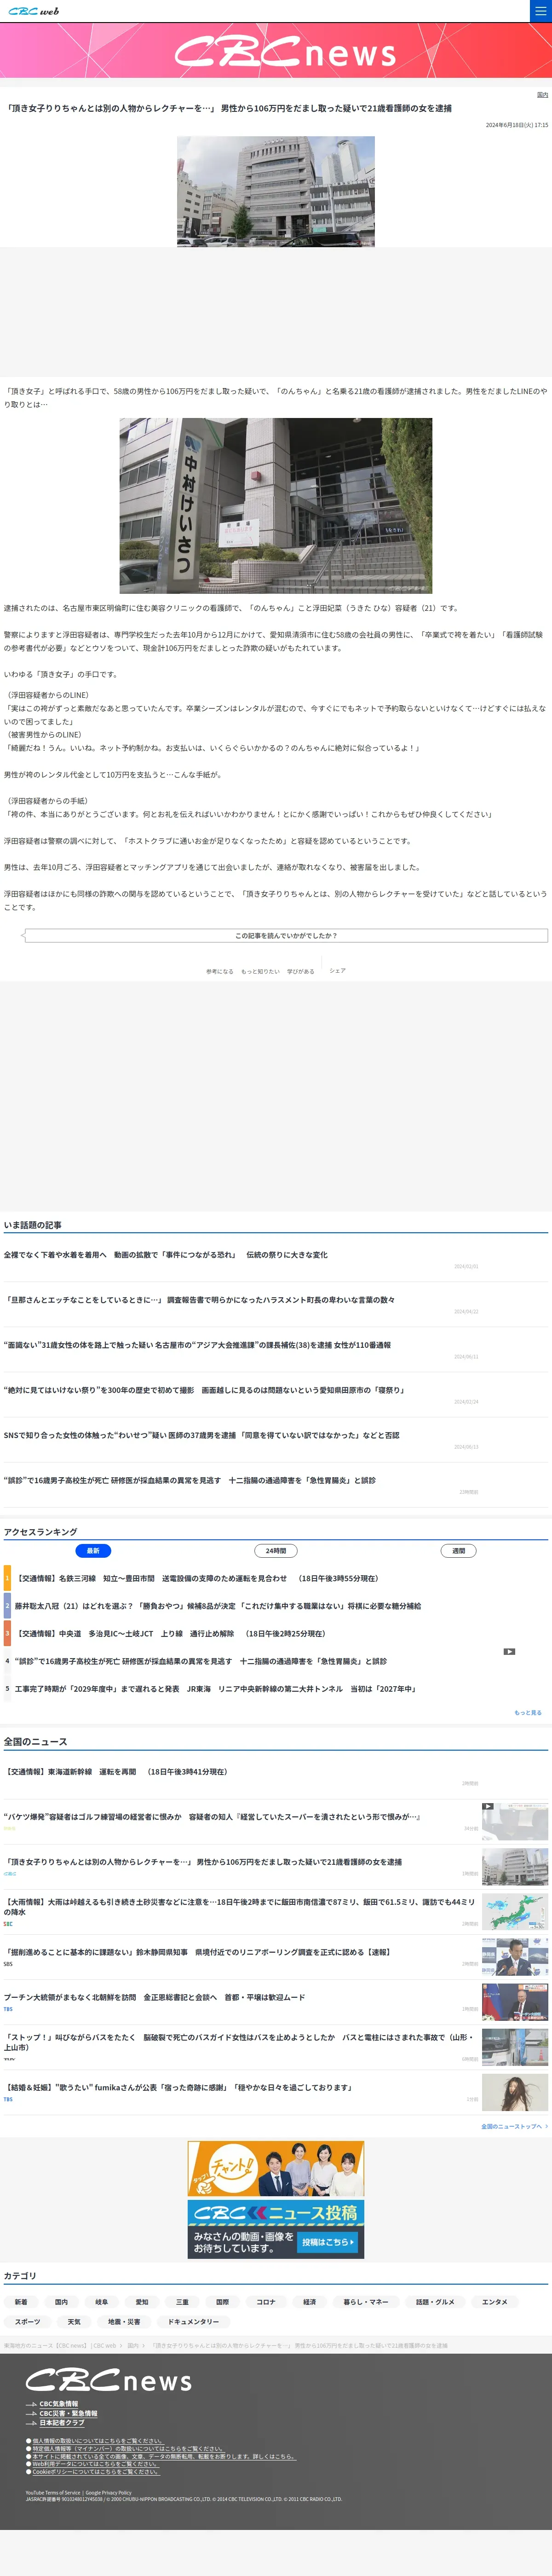
Task: Open the hamburger menu icon
Action: click(x=540, y=11)
